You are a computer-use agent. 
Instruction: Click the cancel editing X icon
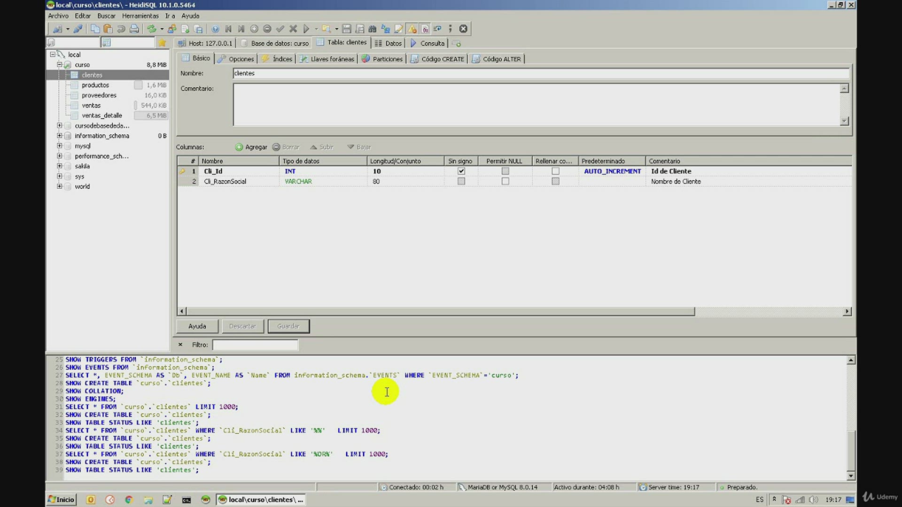pos(293,29)
